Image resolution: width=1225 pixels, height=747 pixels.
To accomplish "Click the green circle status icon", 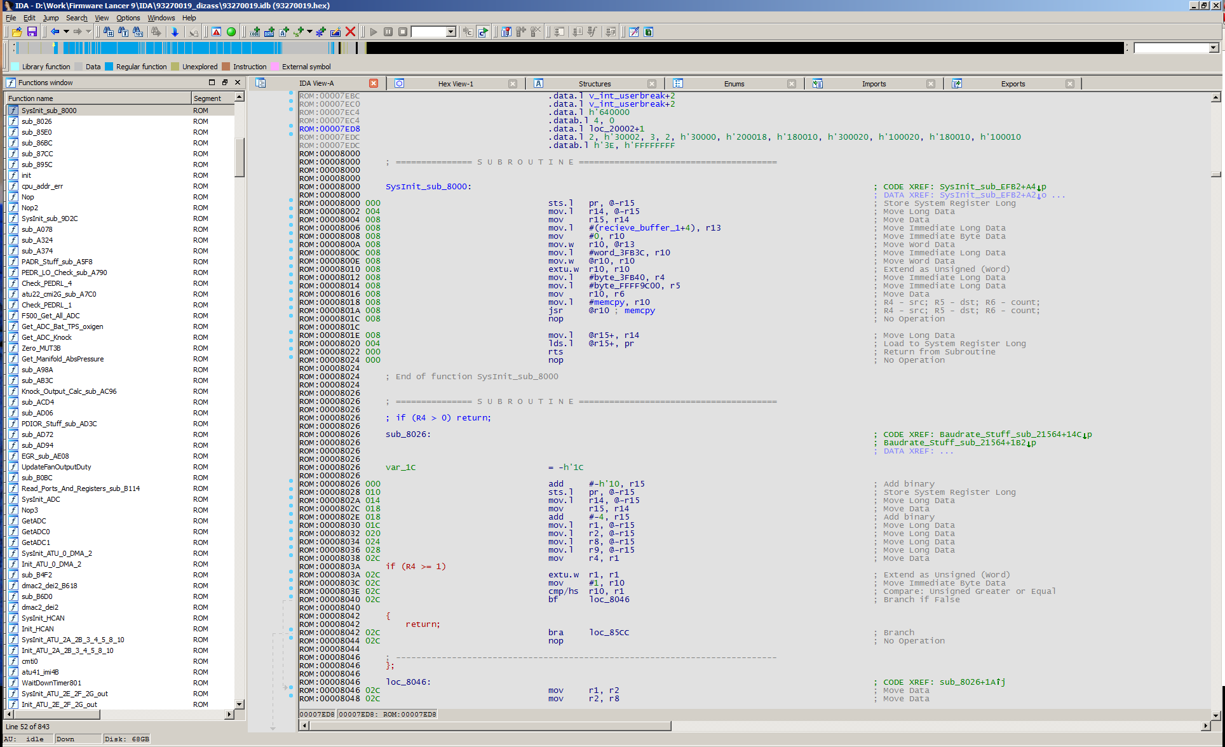I will (x=231, y=32).
